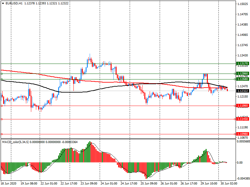
Task: Click the 29 Jun 10:00 time axis label
Action: tap(209, 184)
